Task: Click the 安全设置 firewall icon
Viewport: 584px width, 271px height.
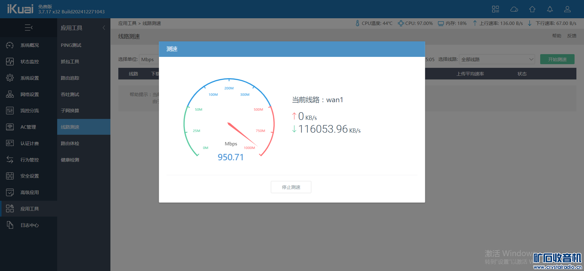Action: pos(10,176)
